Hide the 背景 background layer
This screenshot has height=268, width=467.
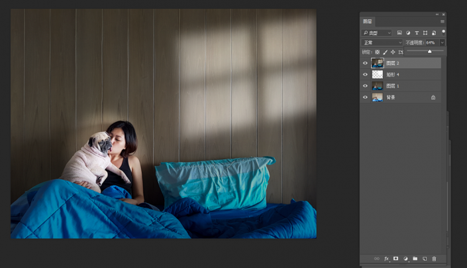pos(365,97)
